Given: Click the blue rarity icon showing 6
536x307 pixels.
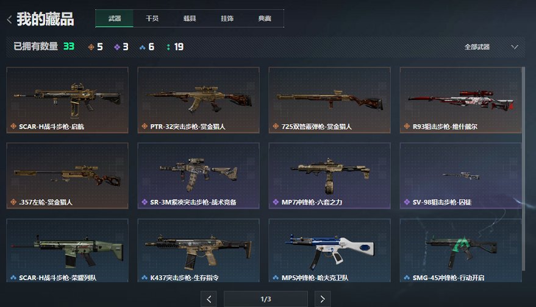Looking at the screenshot, I should tap(143, 47).
